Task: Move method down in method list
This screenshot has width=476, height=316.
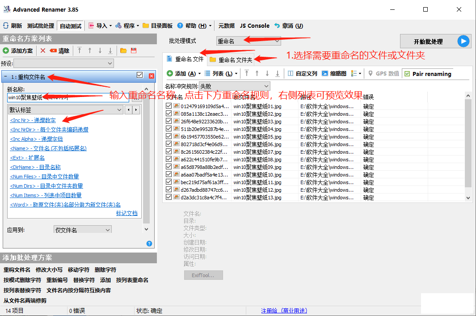Action: click(x=100, y=51)
